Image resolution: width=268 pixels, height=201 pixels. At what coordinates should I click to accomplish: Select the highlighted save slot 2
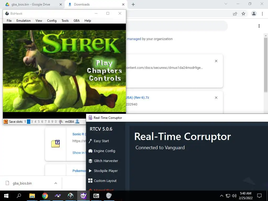click(x=29, y=122)
